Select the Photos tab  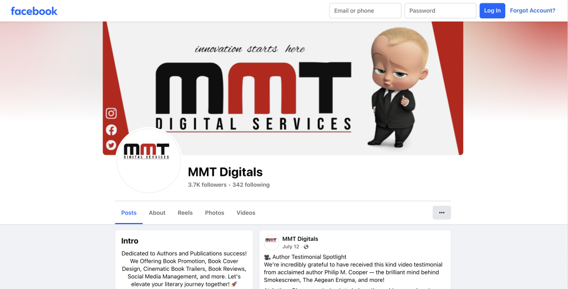(215, 213)
